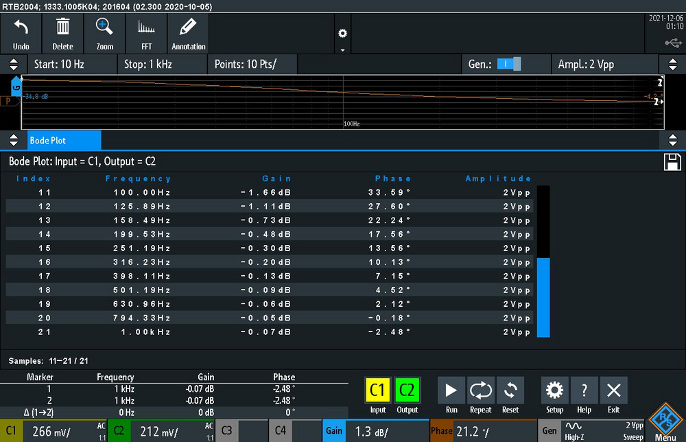Click the P phase marker on plot
The width and height of the screenshot is (686, 442).
tap(9, 102)
